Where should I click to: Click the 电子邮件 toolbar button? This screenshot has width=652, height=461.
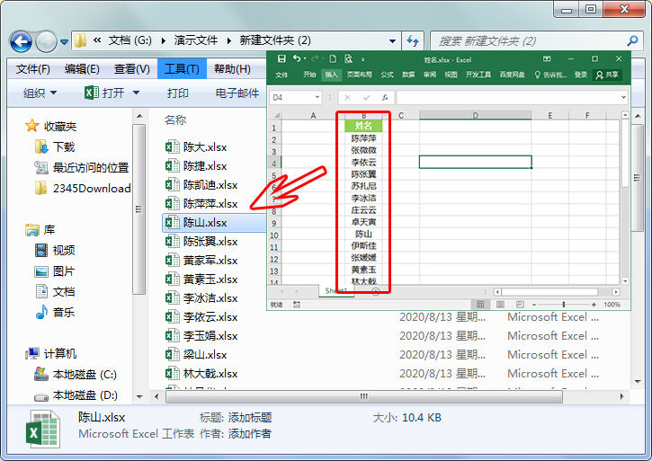[237, 93]
